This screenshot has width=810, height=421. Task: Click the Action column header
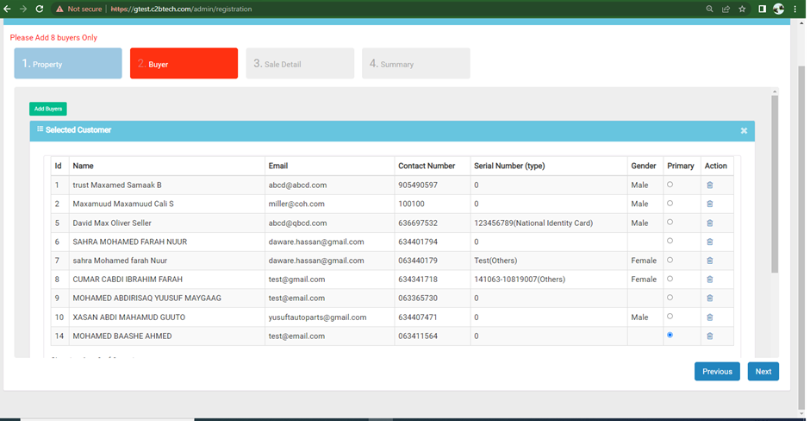tap(715, 166)
